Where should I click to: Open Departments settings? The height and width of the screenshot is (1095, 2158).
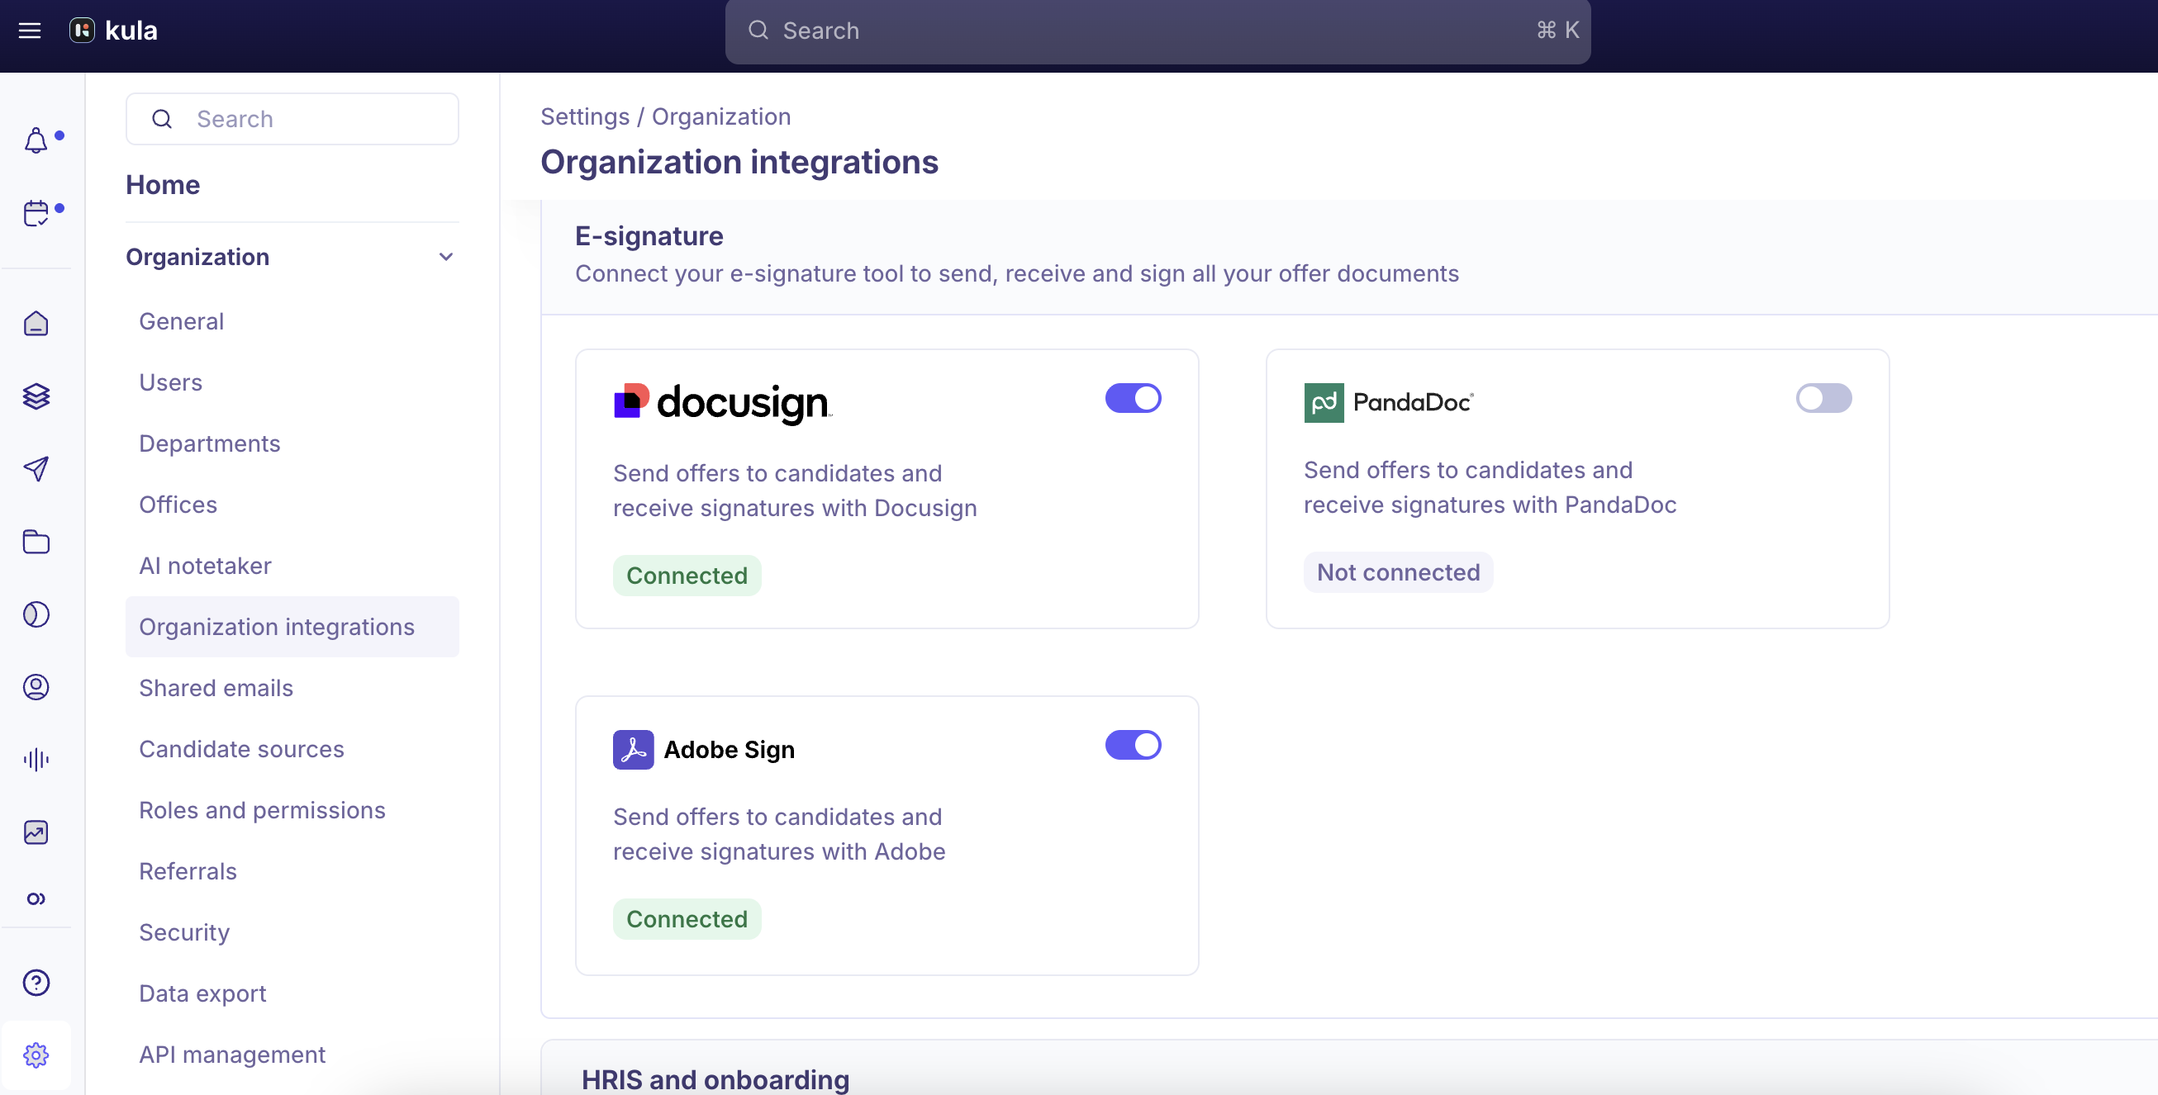tap(209, 443)
